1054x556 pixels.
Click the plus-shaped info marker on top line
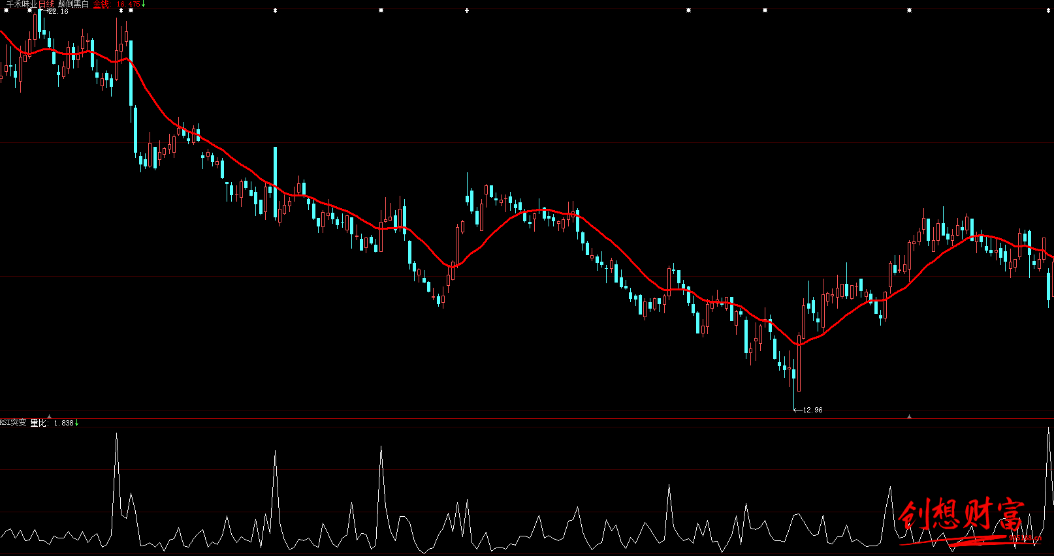(467, 10)
